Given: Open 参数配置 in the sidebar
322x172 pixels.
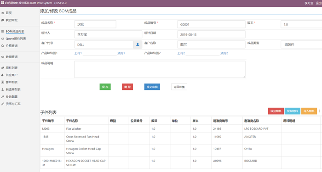Looking at the screenshot, I should pyautogui.click(x=11, y=97).
